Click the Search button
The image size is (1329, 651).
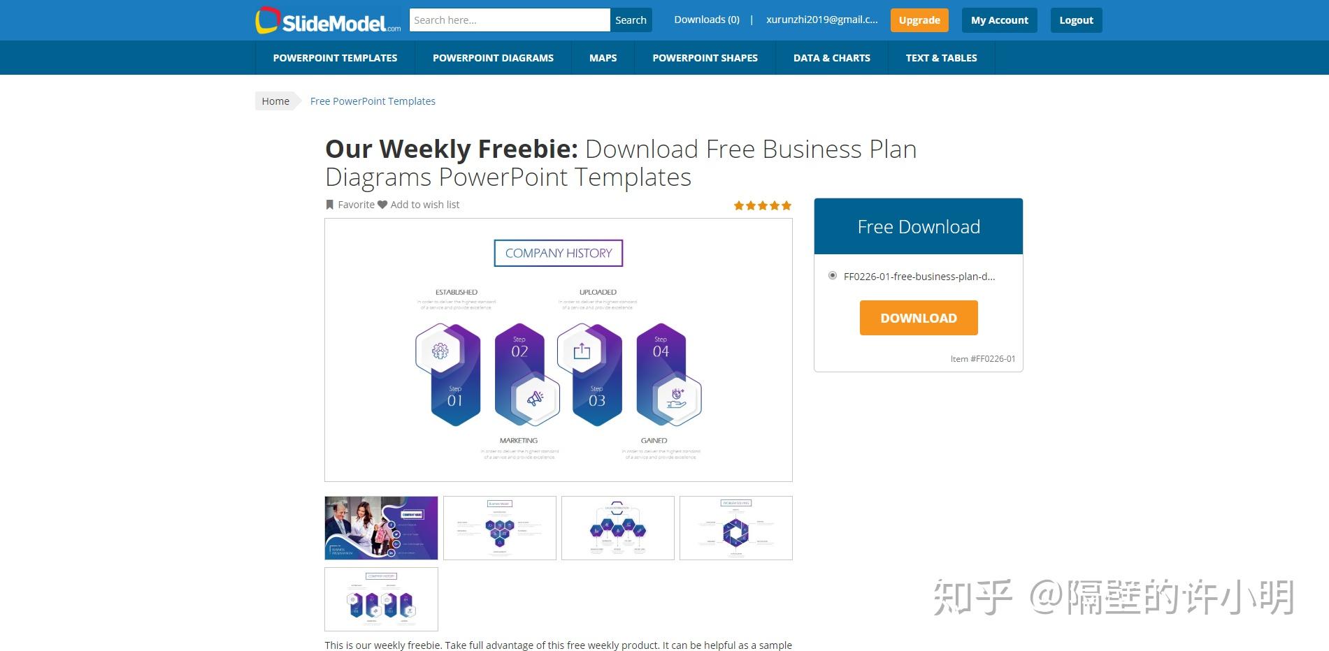(x=631, y=20)
